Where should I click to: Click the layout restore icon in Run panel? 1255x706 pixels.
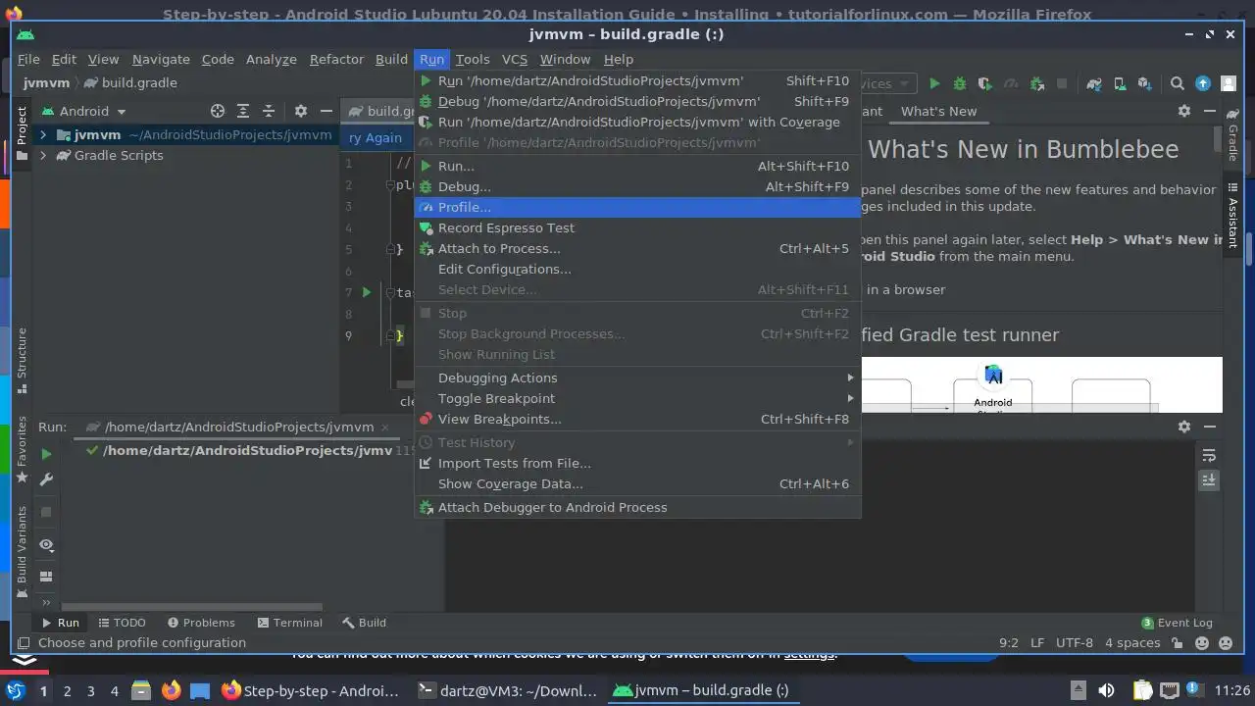tap(46, 577)
